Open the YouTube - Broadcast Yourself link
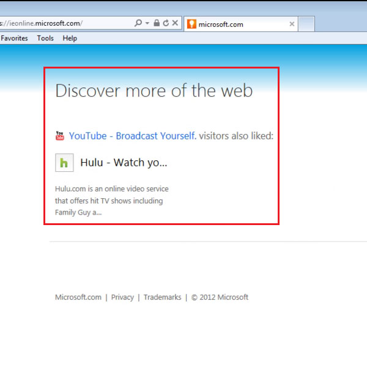 coord(133,136)
